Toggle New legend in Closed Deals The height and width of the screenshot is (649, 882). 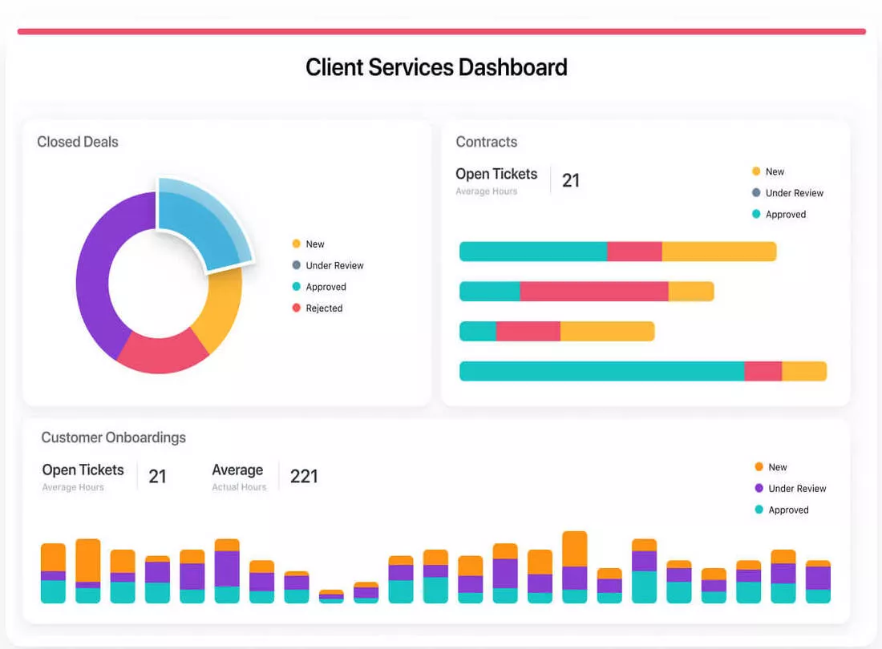pos(308,244)
